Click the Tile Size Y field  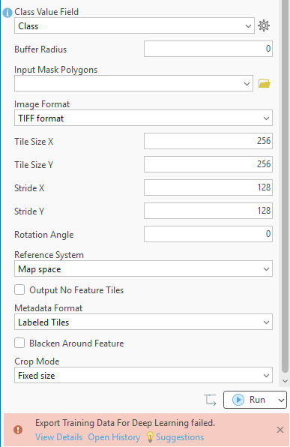208,164
